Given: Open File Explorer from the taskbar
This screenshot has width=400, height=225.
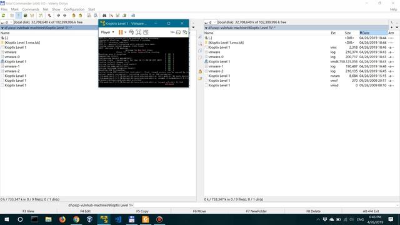Looking at the screenshot, I should pyautogui.click(x=48, y=219).
